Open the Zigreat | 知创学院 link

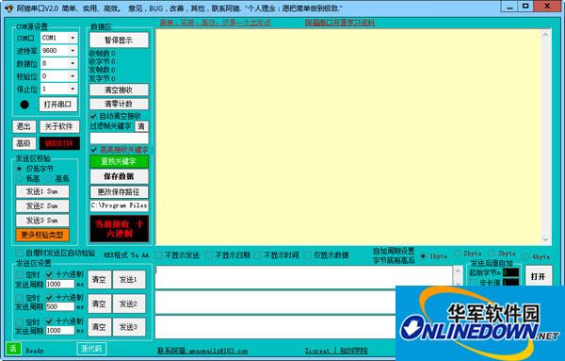coord(336,351)
